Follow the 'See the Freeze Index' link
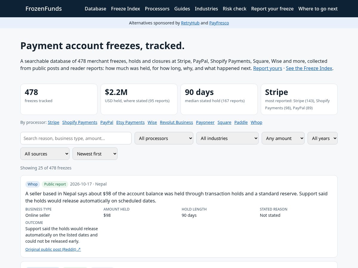 coord(309,68)
